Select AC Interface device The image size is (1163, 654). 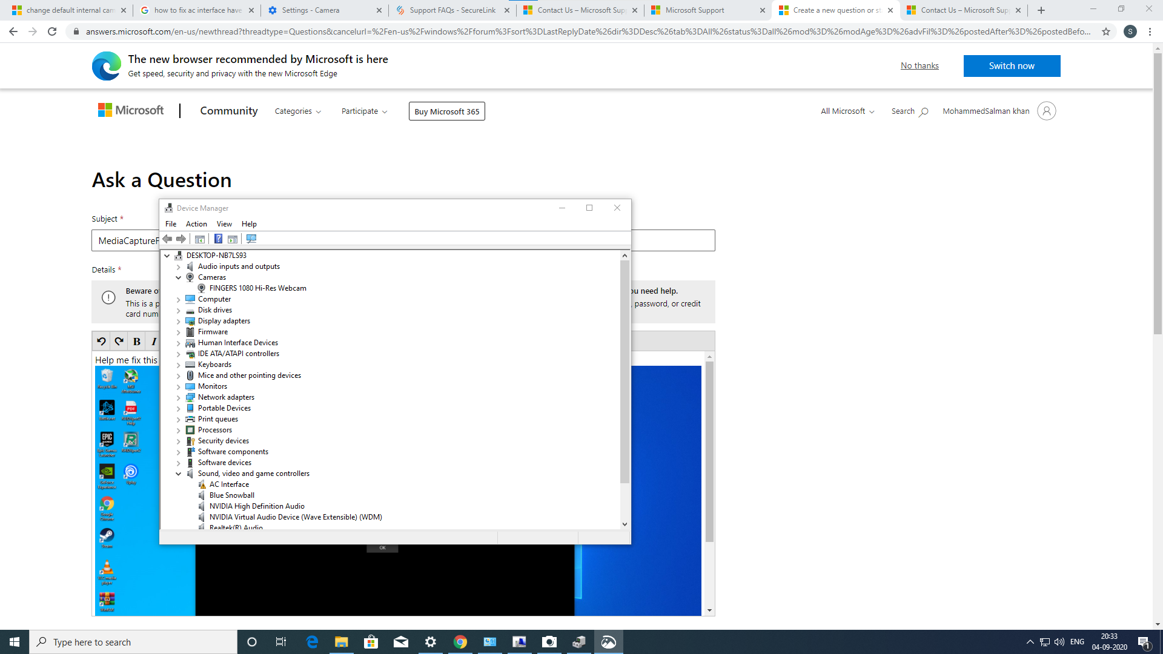(229, 484)
